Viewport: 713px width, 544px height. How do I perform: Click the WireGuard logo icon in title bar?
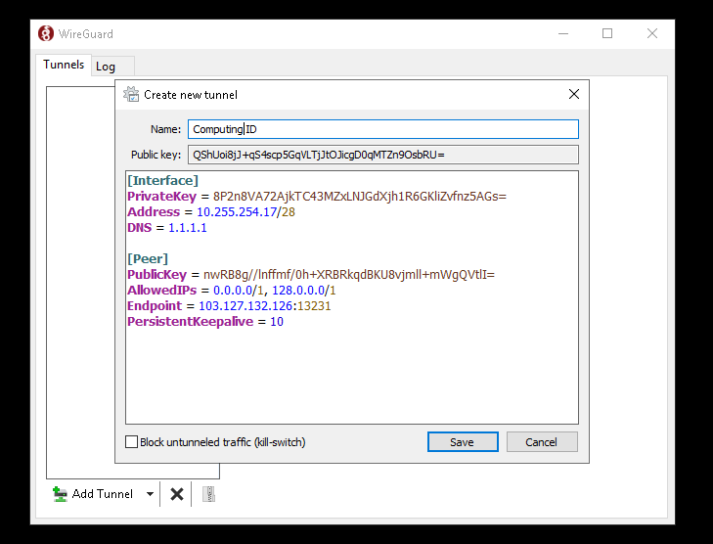[45, 33]
